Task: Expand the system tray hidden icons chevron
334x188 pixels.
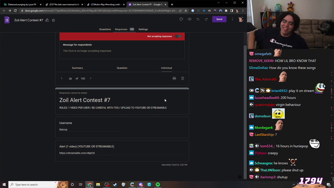Action: pyautogui.click(x=294, y=184)
